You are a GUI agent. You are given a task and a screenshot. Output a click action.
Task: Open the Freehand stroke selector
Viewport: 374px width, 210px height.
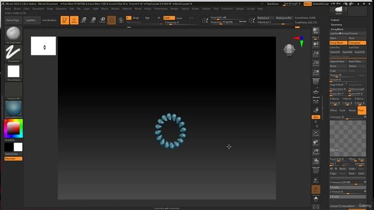click(x=13, y=54)
